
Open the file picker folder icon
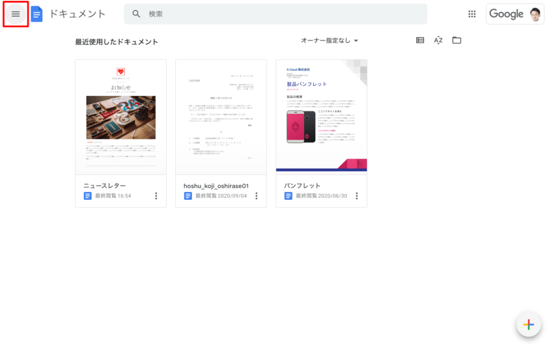coord(457,40)
